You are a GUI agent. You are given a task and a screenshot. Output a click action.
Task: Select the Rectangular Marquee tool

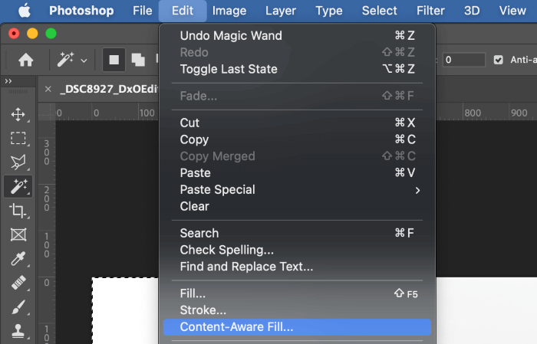click(18, 138)
